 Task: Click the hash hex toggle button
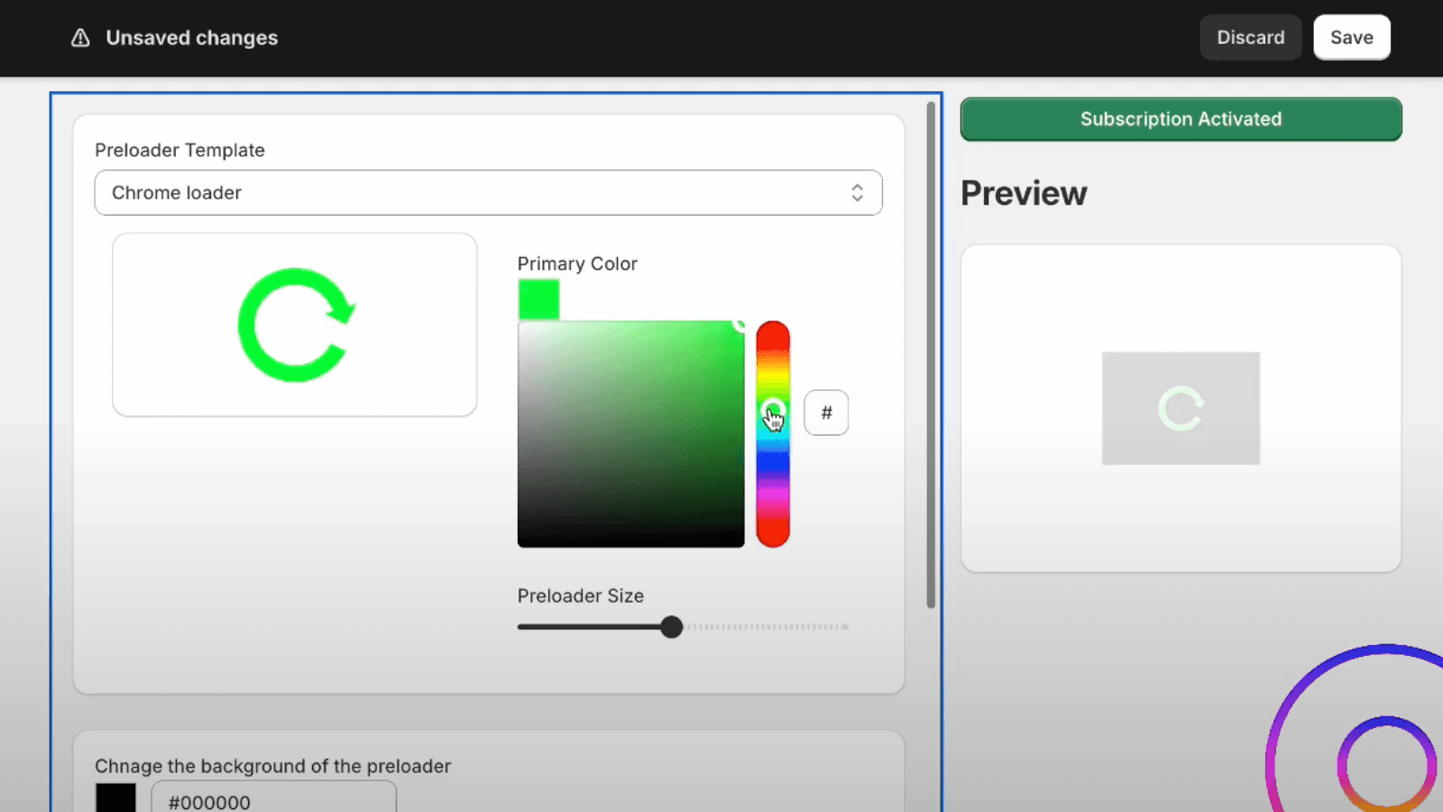(x=826, y=412)
